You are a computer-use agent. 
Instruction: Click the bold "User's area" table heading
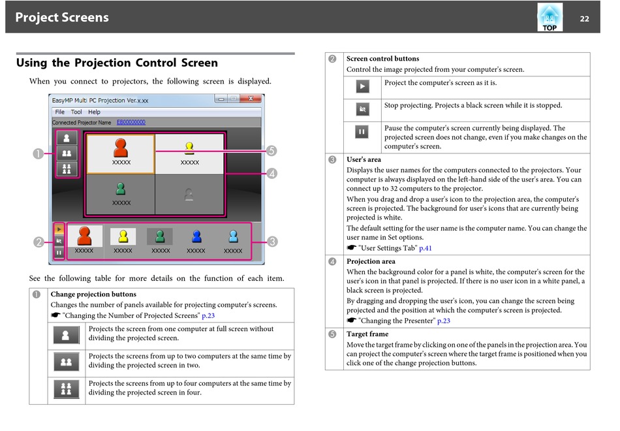tap(364, 159)
